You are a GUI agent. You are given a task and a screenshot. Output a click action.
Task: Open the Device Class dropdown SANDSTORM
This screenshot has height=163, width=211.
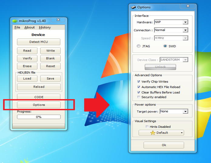[x=185, y=60]
